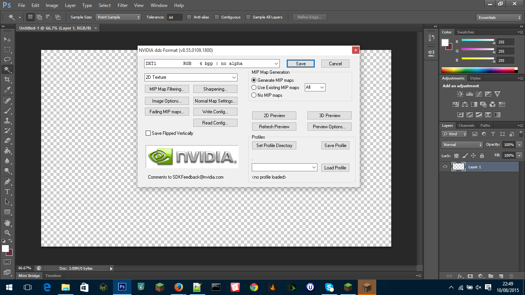525x295 pixels.
Task: Toggle Sample All Layers checkbox
Action: [248, 17]
